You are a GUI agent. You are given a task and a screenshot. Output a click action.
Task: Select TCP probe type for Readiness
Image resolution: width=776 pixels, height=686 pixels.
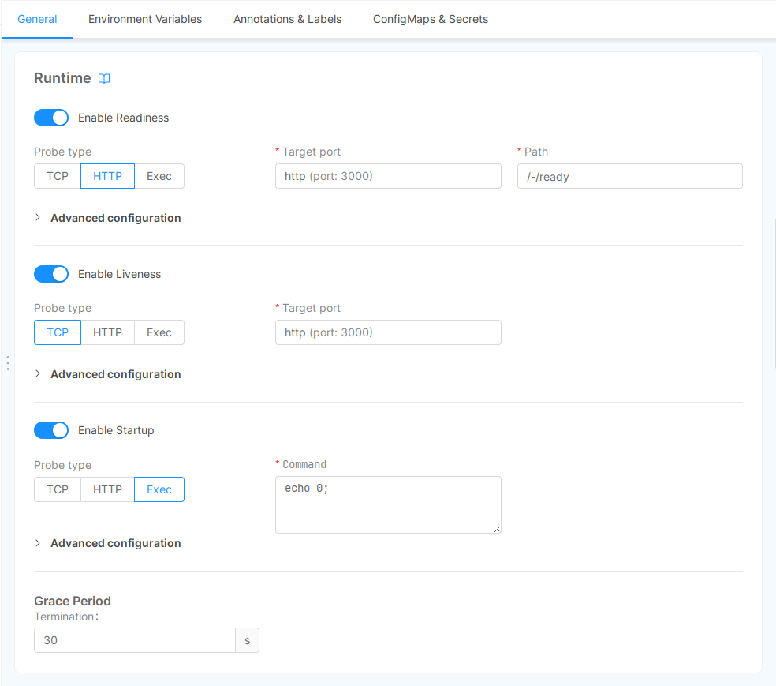pos(58,176)
